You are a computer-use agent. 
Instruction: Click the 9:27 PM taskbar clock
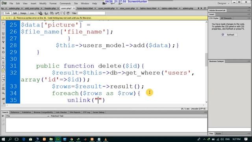coord(236,139)
